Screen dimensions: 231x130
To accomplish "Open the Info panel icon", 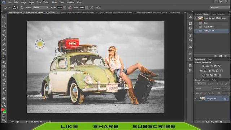I will tap(190, 28).
